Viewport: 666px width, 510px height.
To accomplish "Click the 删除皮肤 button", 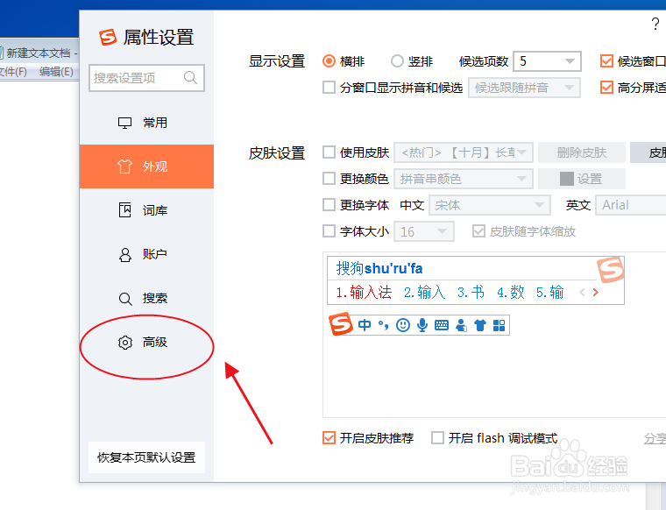I will [x=582, y=152].
